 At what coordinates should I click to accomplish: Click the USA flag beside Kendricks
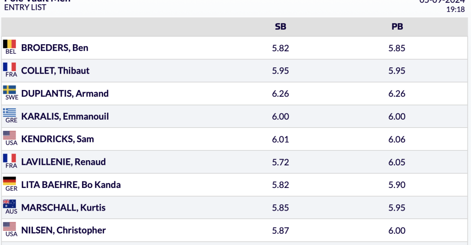pyautogui.click(x=10, y=136)
